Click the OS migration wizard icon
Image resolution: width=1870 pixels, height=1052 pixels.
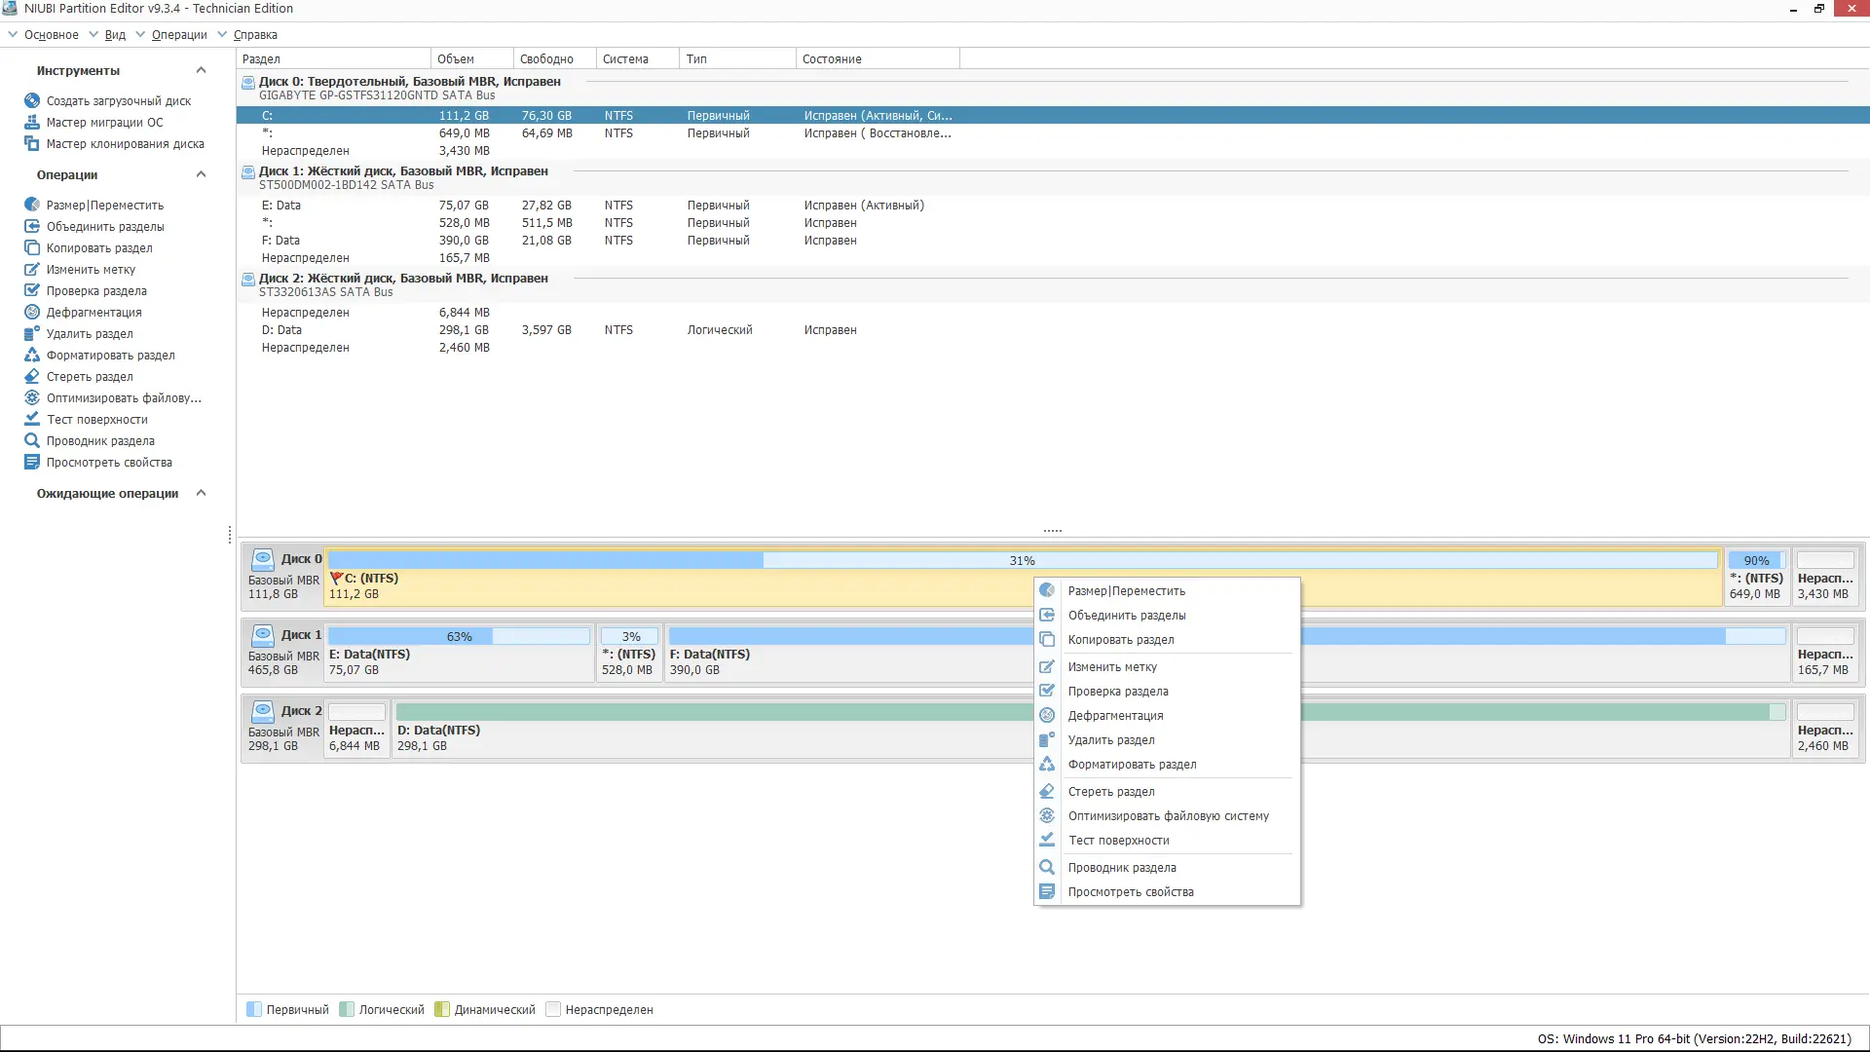32,122
